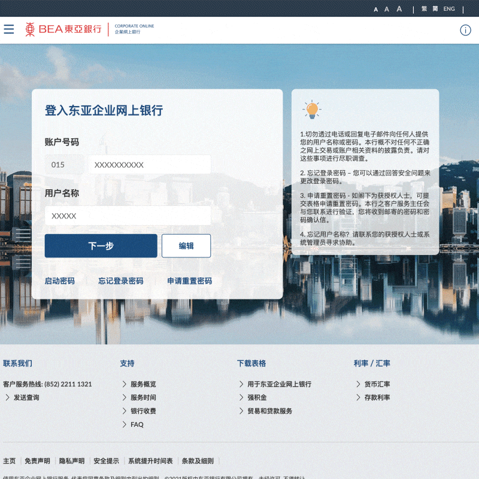Viewport: 479px width, 479px height.
Task: Click the 015 account prefix field
Action: point(64,165)
